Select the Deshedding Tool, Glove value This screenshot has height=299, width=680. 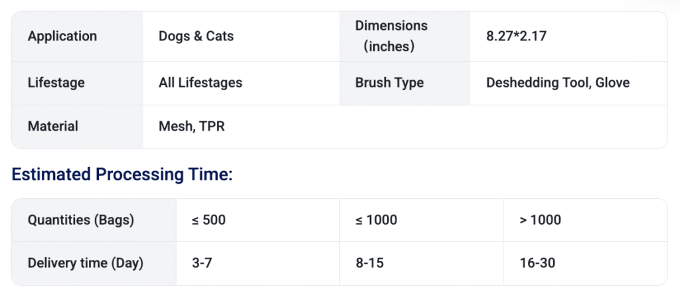pyautogui.click(x=558, y=83)
